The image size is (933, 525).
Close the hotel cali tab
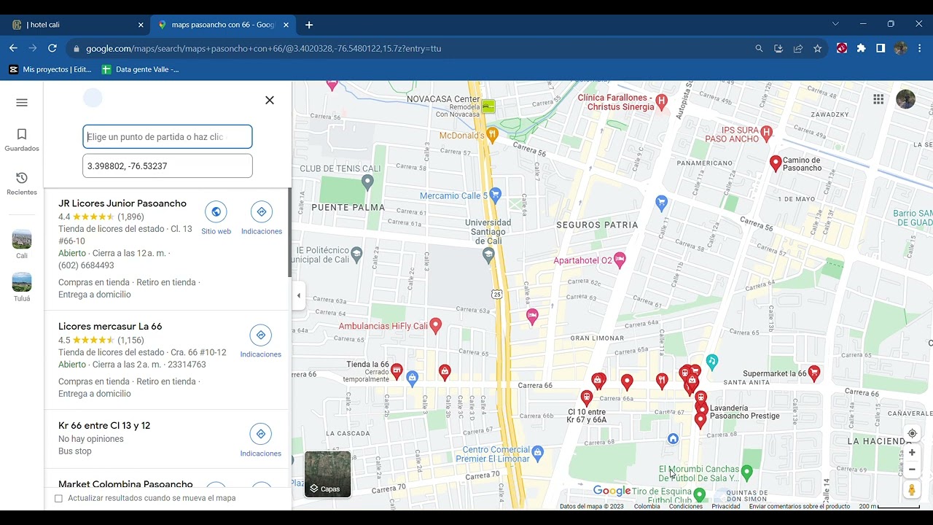coord(141,25)
